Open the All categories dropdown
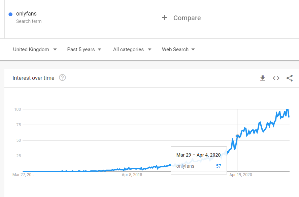Image resolution: width=299 pixels, height=197 pixels. 132,50
